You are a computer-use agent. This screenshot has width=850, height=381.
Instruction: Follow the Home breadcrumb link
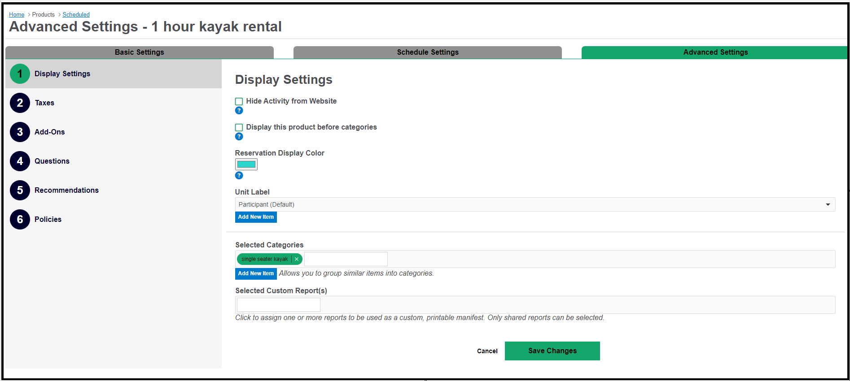17,15
